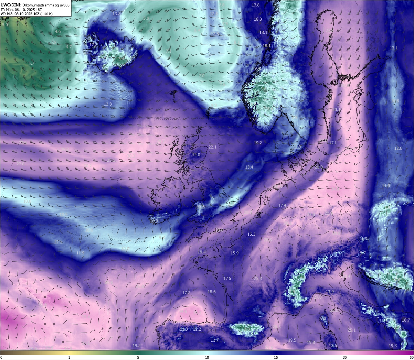Click the 16.3 value over Belgium
414x360 pixels.
point(251,234)
